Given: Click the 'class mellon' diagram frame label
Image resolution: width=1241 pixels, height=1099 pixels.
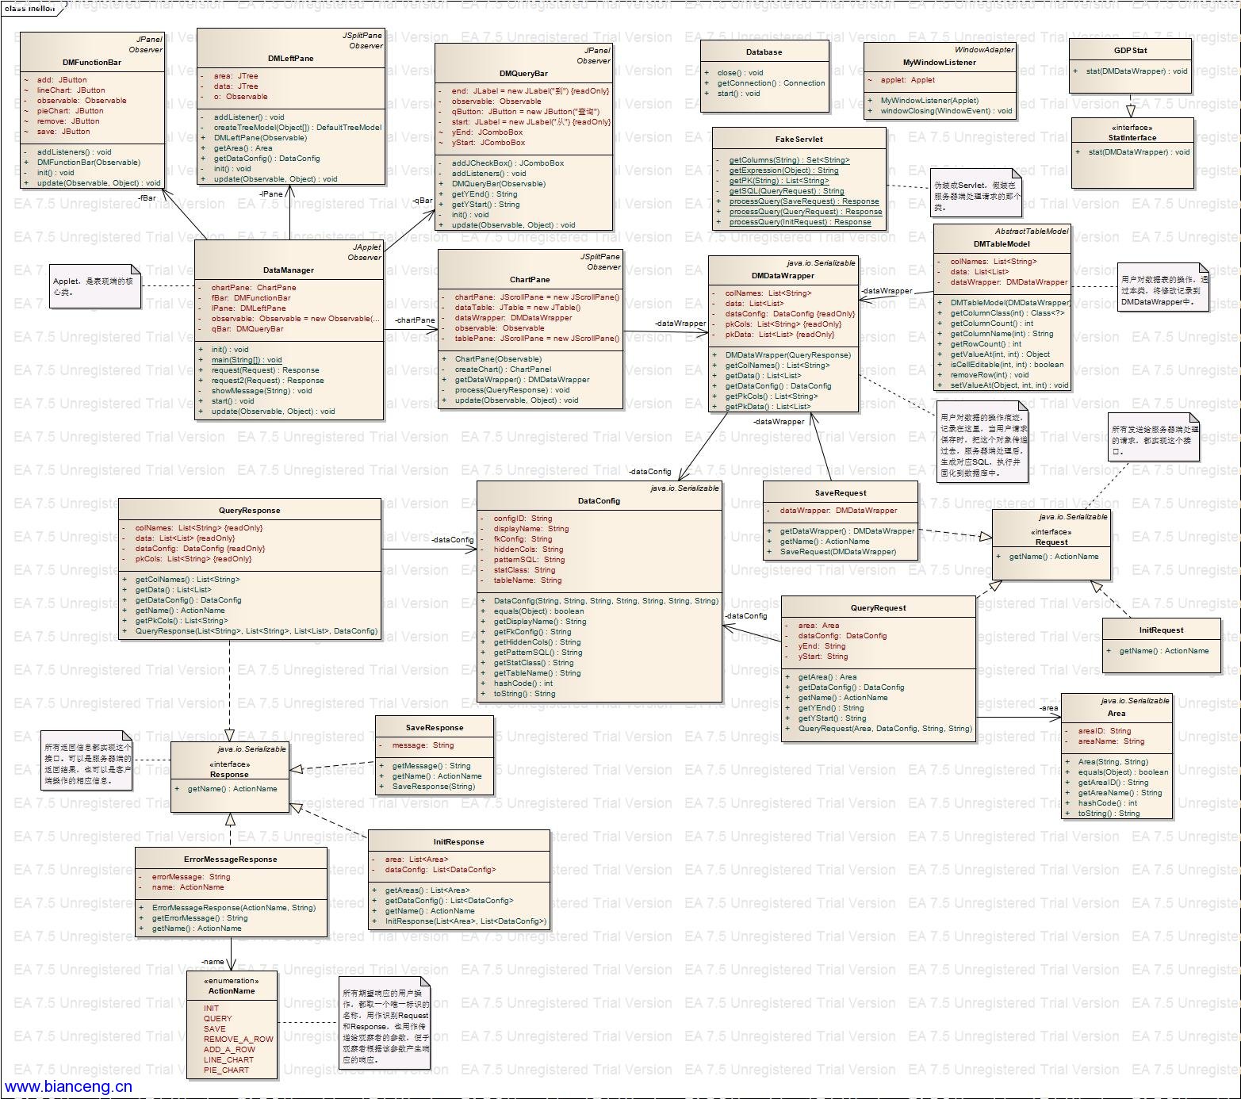Looking at the screenshot, I should (x=30, y=8).
